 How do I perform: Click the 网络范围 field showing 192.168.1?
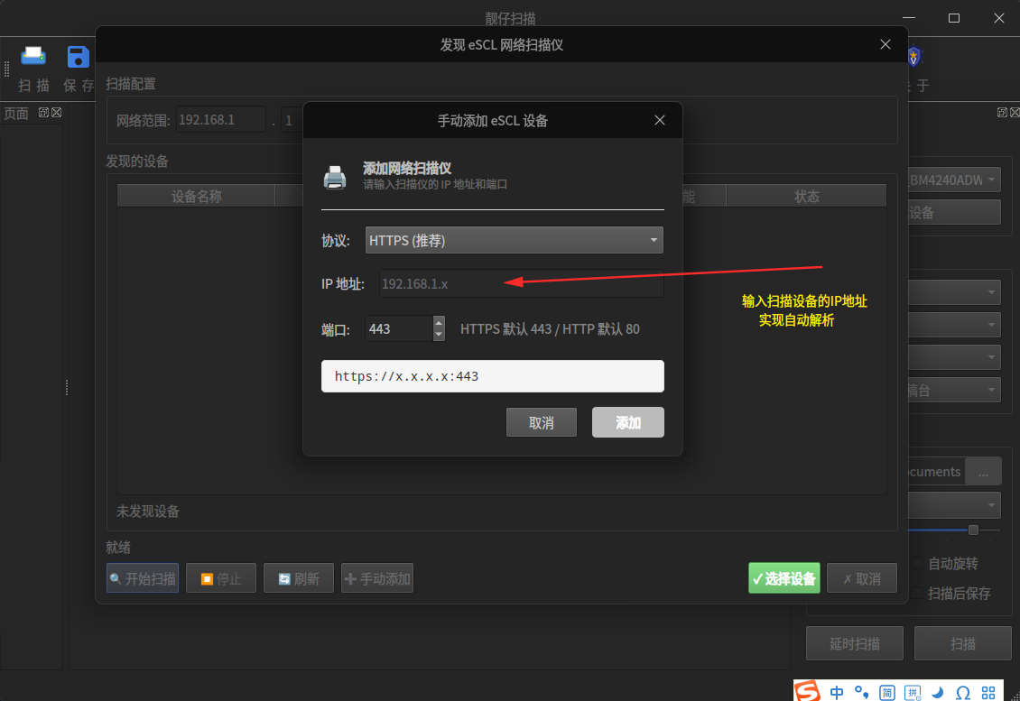pyautogui.click(x=220, y=120)
